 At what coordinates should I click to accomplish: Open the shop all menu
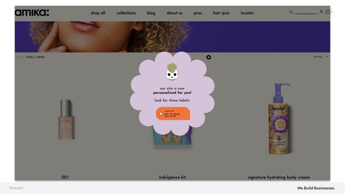tap(98, 13)
